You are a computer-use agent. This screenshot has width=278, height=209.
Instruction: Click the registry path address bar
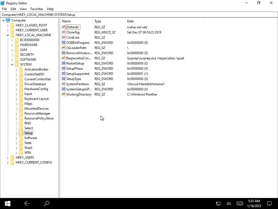tap(139, 15)
